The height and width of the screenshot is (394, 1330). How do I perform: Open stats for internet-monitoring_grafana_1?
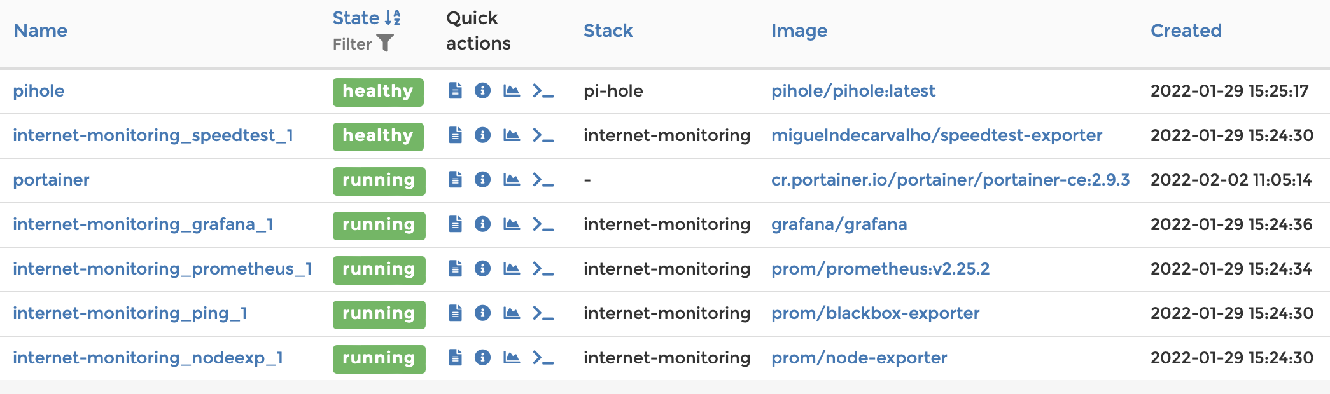coord(510,224)
